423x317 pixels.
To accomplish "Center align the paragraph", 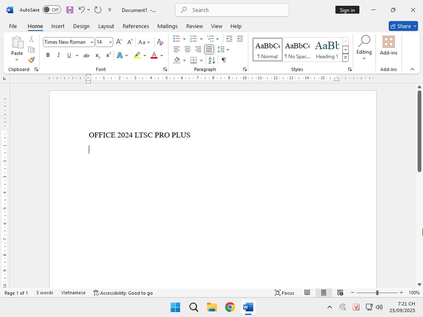I will coord(187,50).
